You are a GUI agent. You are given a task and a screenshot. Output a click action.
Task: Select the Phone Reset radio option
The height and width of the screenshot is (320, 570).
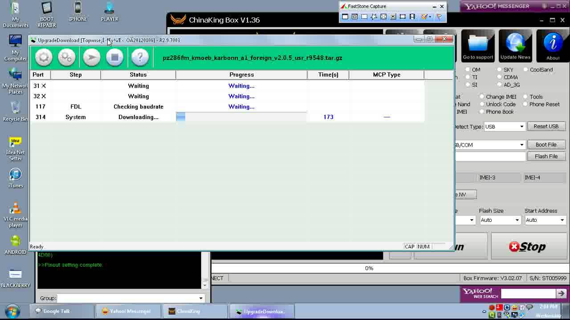tap(525, 104)
